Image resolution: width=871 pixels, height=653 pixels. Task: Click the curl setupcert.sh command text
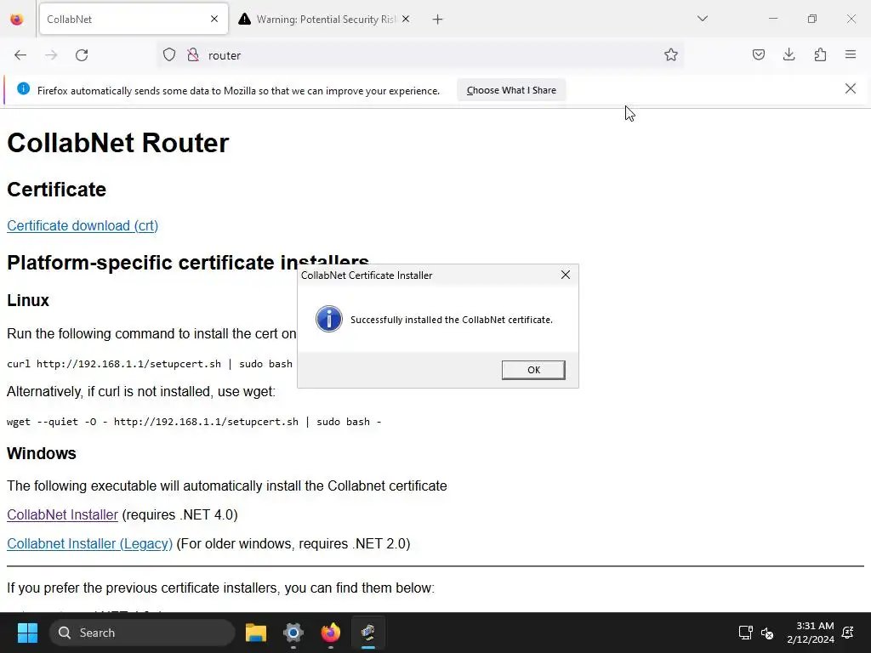point(150,364)
